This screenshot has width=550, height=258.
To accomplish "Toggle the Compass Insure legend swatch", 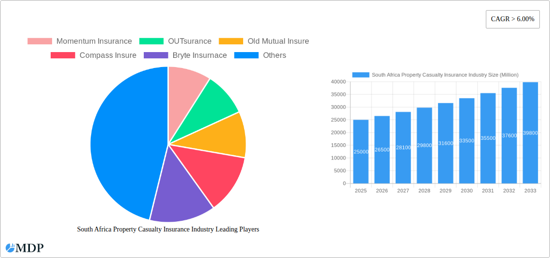I will coord(63,55).
